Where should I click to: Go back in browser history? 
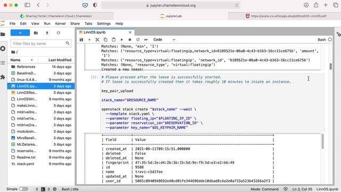click(38, 5)
